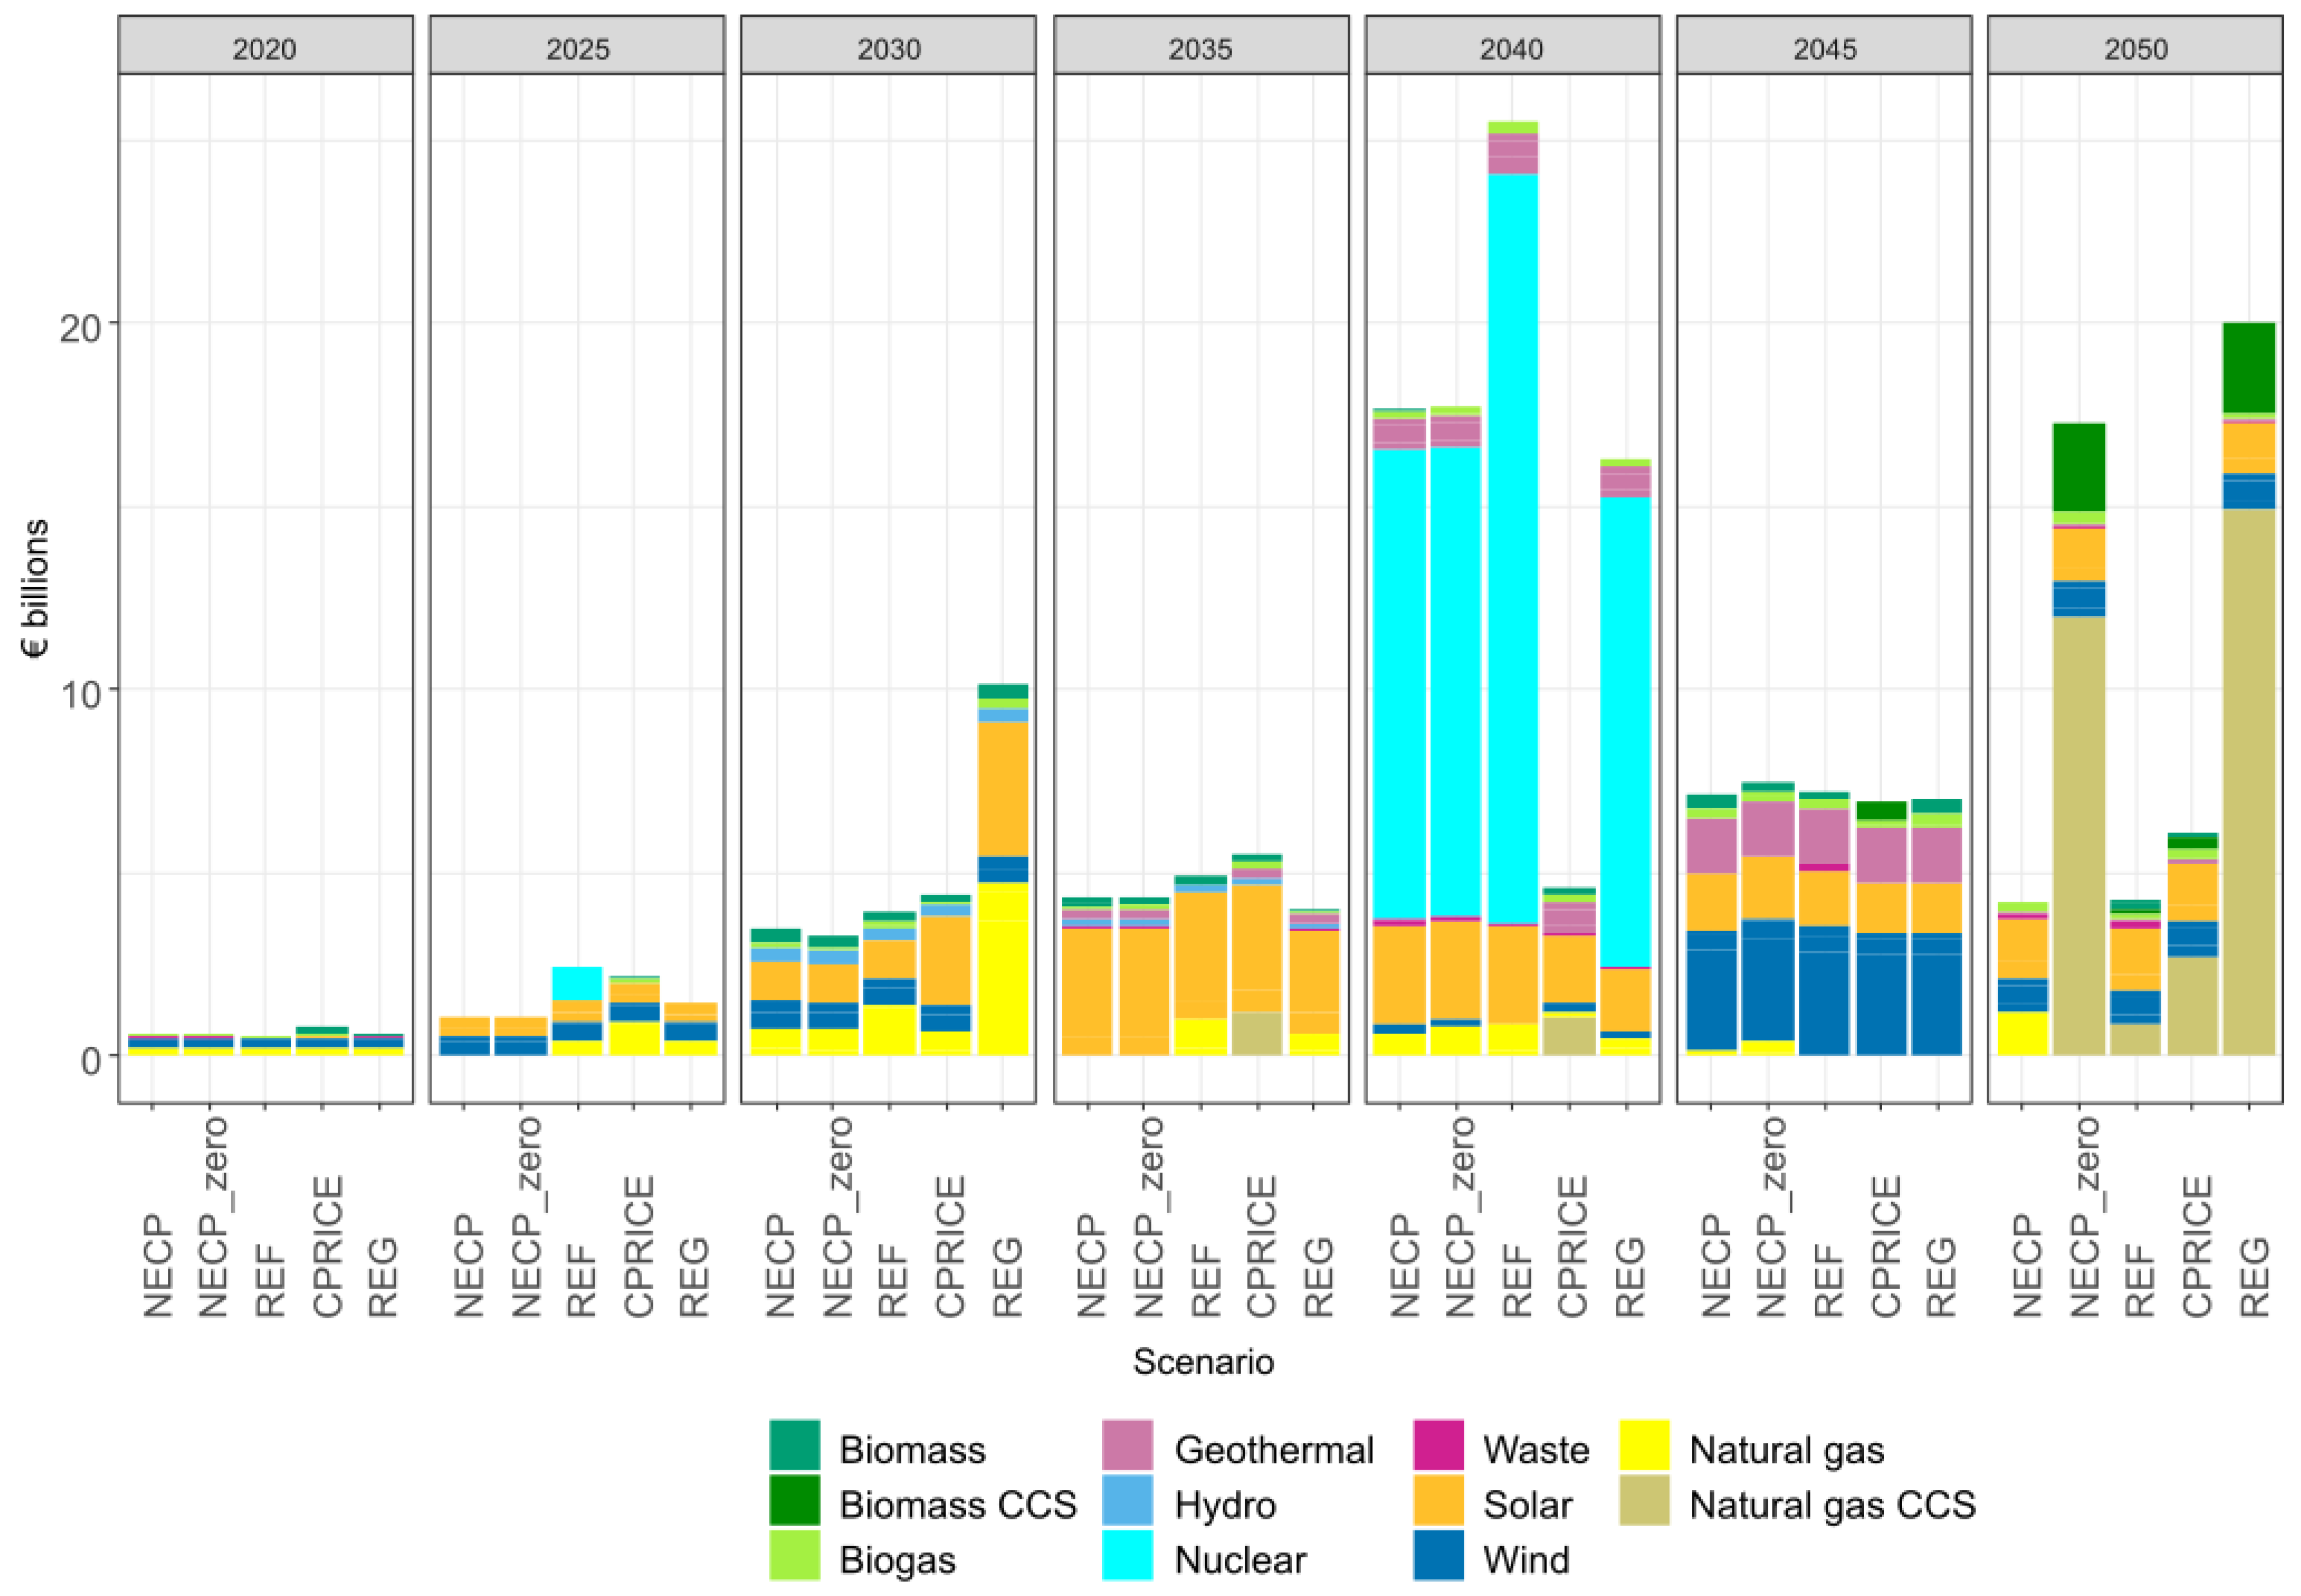Click the Geothermal legend swatch
The image size is (2301, 1596).
pos(1127,1445)
